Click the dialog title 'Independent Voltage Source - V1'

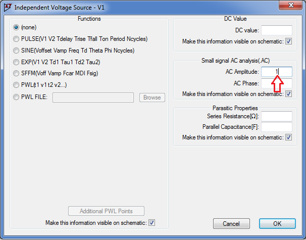pos(60,8)
